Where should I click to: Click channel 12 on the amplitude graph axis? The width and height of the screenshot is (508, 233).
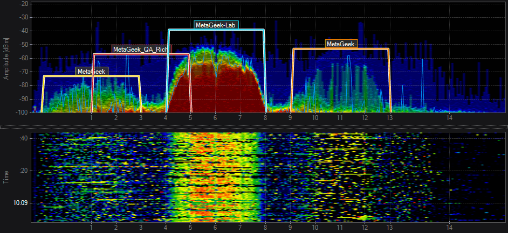point(365,118)
